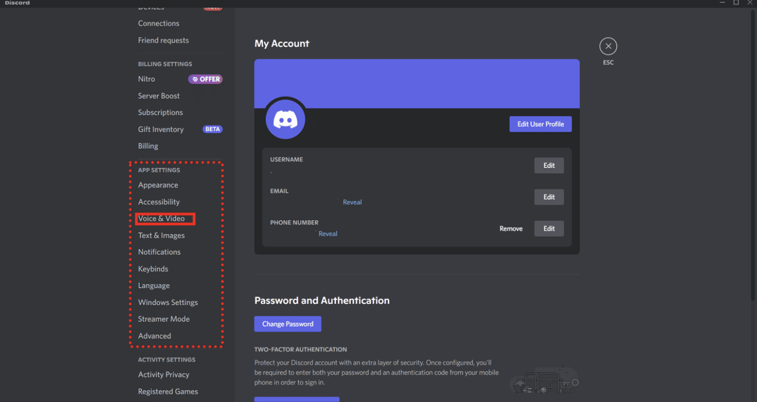Viewport: 757px width, 402px height.
Task: Click the APP SETTINGS section header
Action: (x=159, y=170)
